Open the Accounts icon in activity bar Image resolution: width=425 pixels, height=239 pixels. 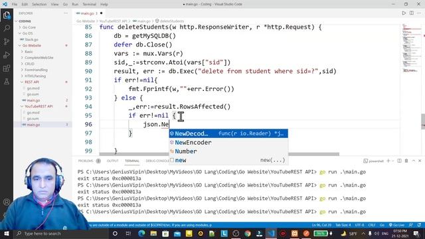point(7,202)
